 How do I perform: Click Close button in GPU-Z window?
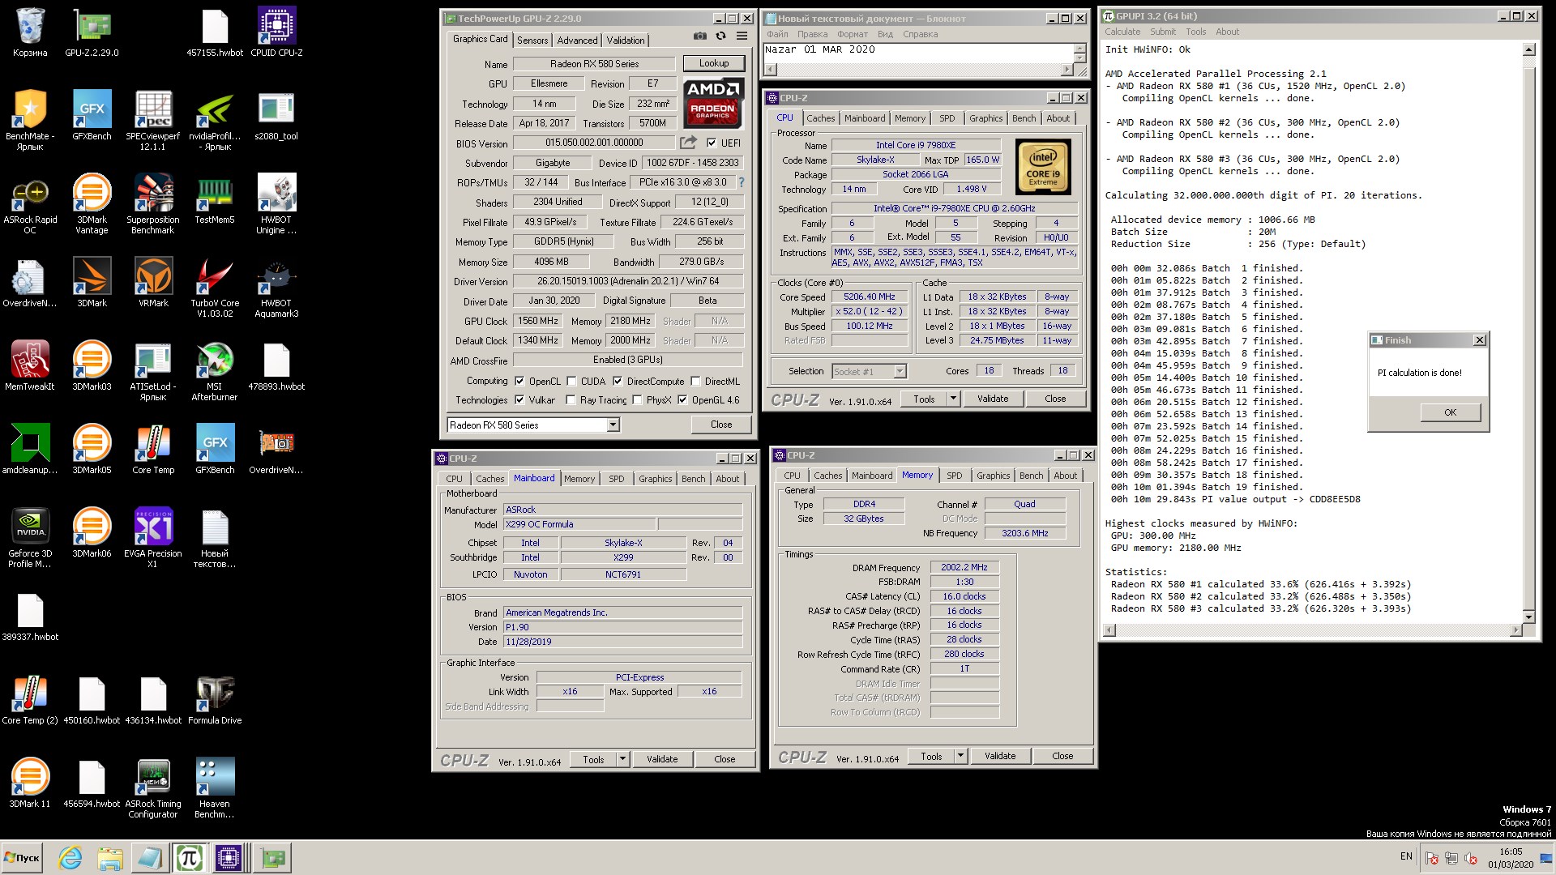tap(720, 425)
